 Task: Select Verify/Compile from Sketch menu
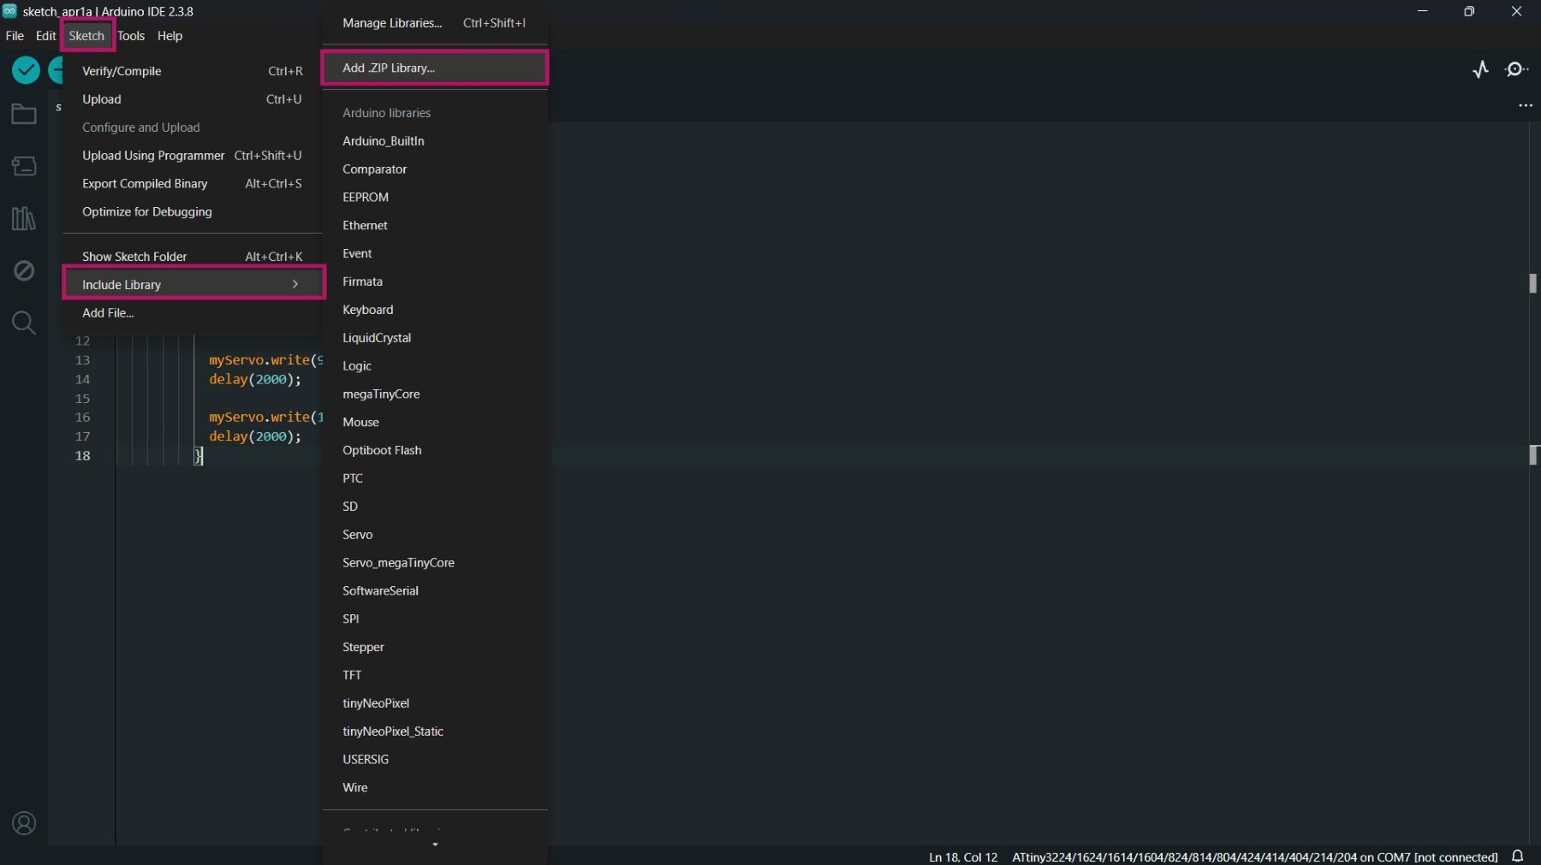[x=193, y=71]
